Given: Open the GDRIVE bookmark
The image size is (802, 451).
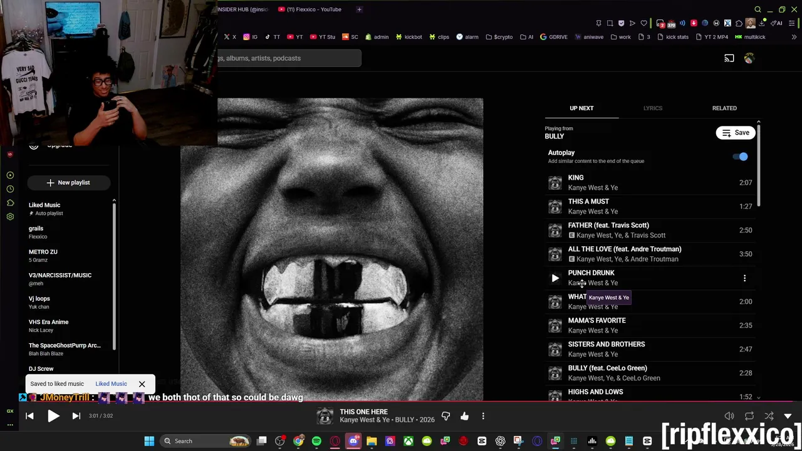Looking at the screenshot, I should point(553,37).
